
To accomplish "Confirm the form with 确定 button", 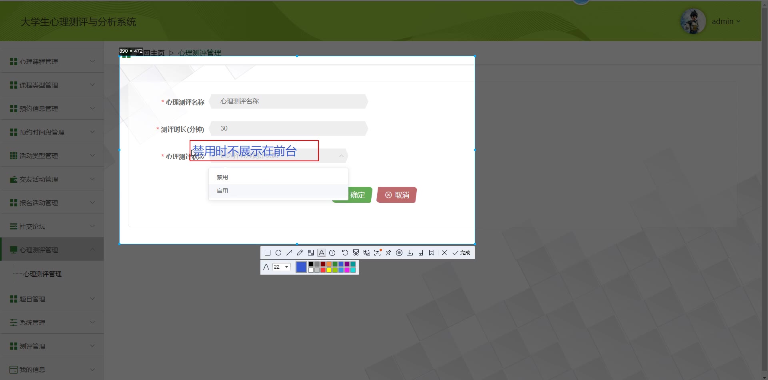I will point(358,195).
